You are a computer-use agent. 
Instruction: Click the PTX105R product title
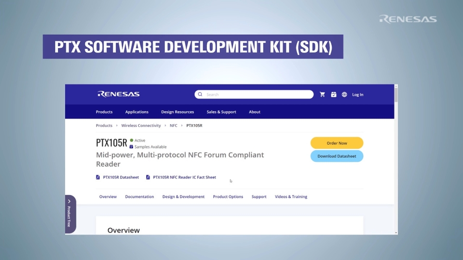pos(111,143)
